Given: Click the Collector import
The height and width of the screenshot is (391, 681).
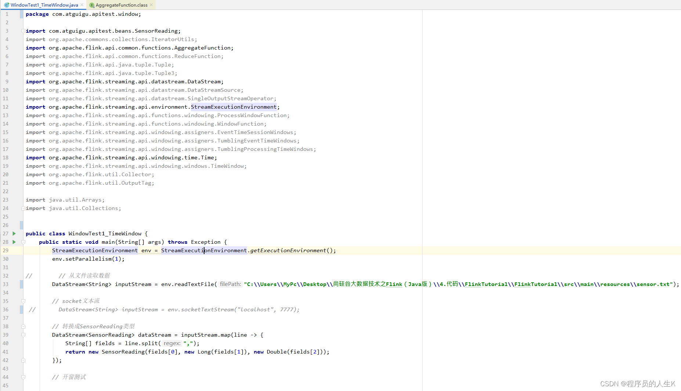Looking at the screenshot, I should tap(136, 174).
